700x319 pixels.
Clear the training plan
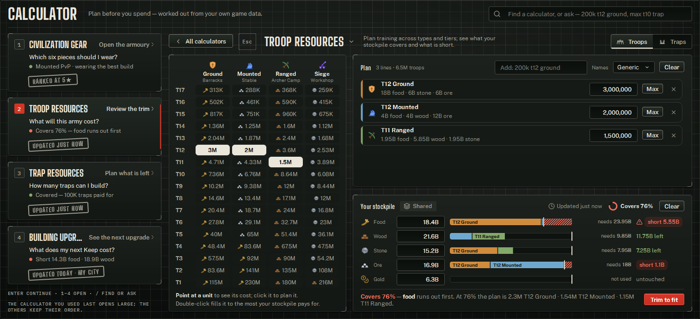pyautogui.click(x=672, y=67)
